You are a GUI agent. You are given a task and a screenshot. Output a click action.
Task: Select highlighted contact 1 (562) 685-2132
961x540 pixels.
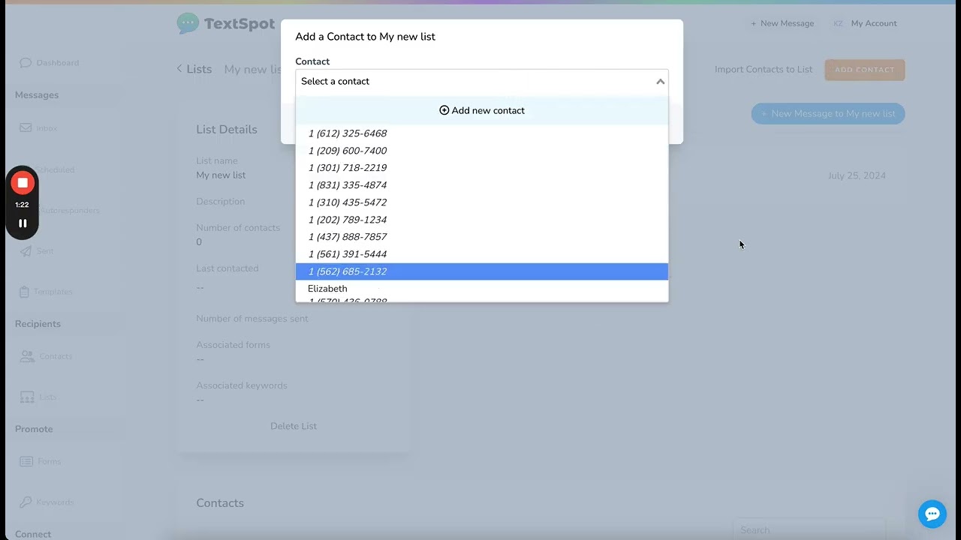(x=482, y=271)
